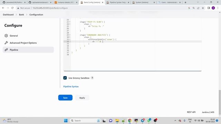
Task: Click the page vertical scrollbar
Action: tap(220, 102)
